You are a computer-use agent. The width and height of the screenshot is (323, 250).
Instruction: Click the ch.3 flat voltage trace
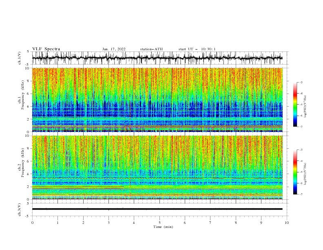(x=157, y=209)
